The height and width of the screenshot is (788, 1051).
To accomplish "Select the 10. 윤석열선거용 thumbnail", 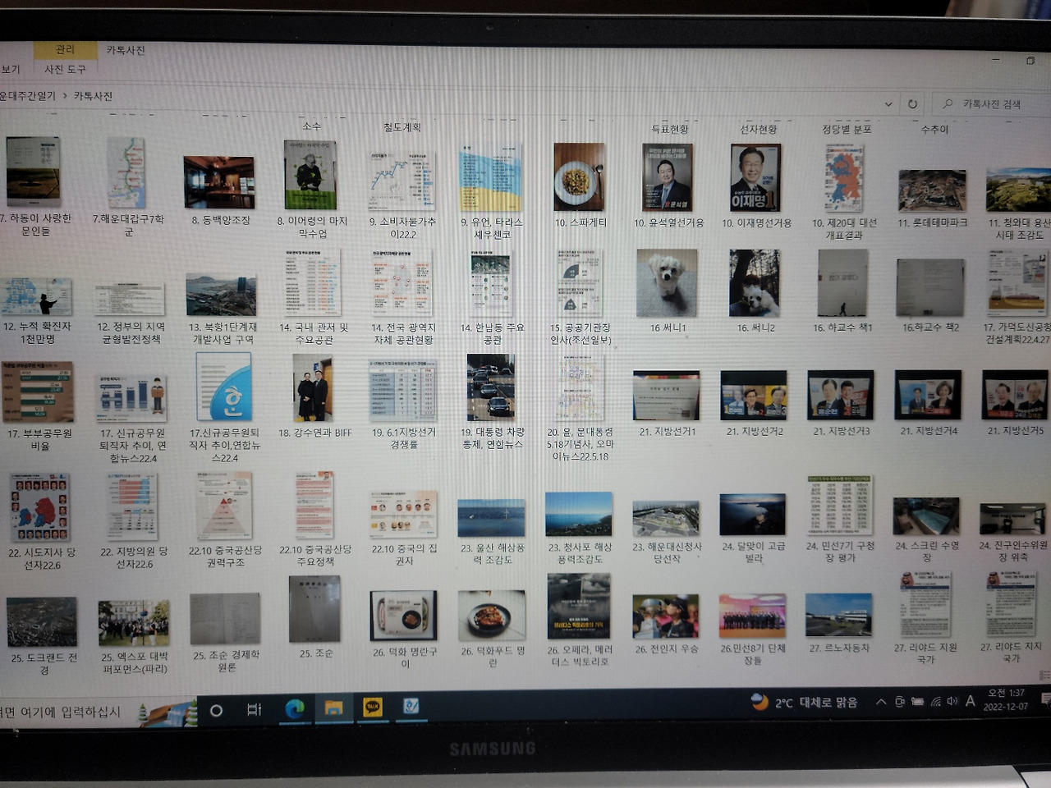I will click(668, 177).
